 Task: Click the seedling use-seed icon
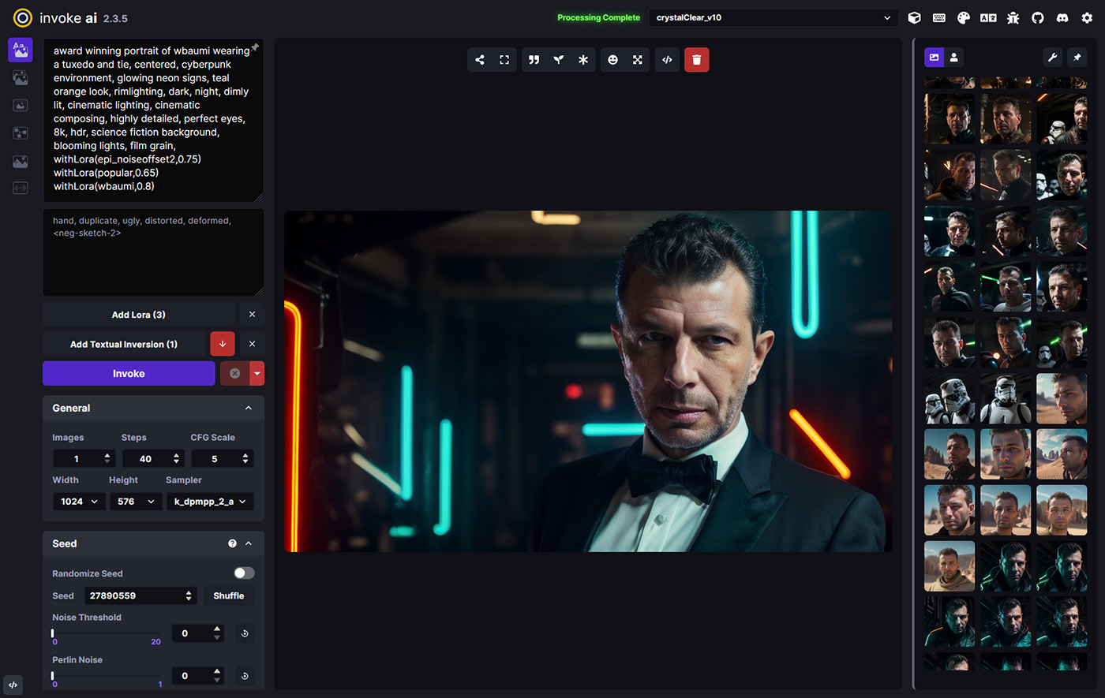pos(558,60)
